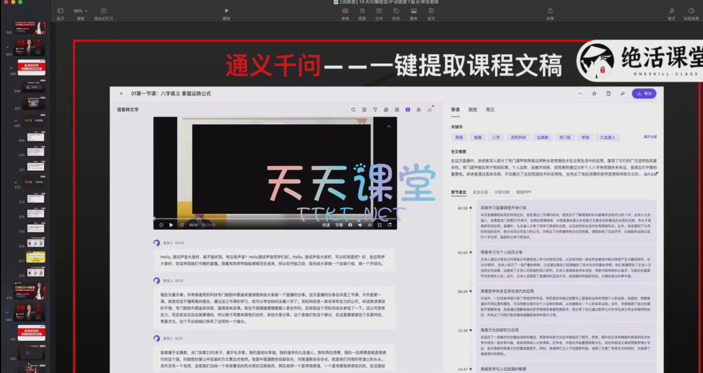703x373 pixels.
Task: Switch to the 提取PPT tab
Action: coord(524,192)
